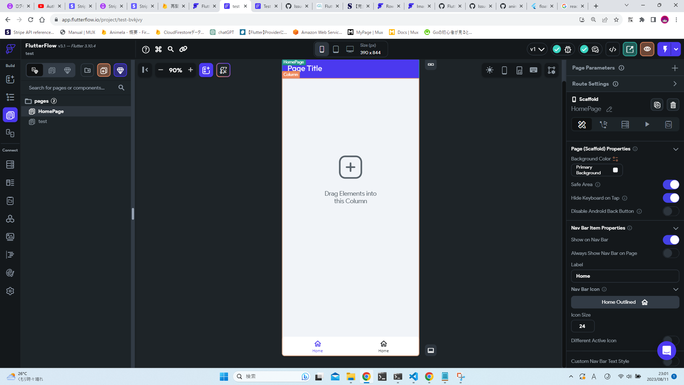684x385 pixels.
Task: Open the code view toggle in the top bar
Action: pyautogui.click(x=612, y=49)
